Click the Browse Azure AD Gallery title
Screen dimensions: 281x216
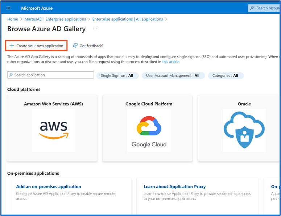point(46,29)
